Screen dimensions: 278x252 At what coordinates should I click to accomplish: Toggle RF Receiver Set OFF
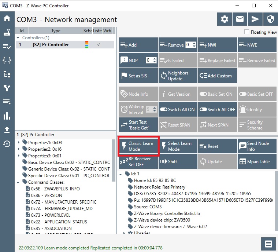138,161
